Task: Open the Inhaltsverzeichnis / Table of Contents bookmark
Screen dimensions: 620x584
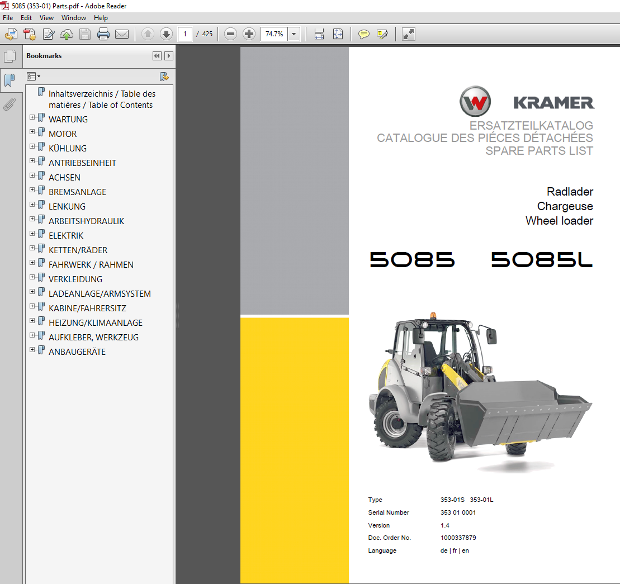Action: [101, 99]
